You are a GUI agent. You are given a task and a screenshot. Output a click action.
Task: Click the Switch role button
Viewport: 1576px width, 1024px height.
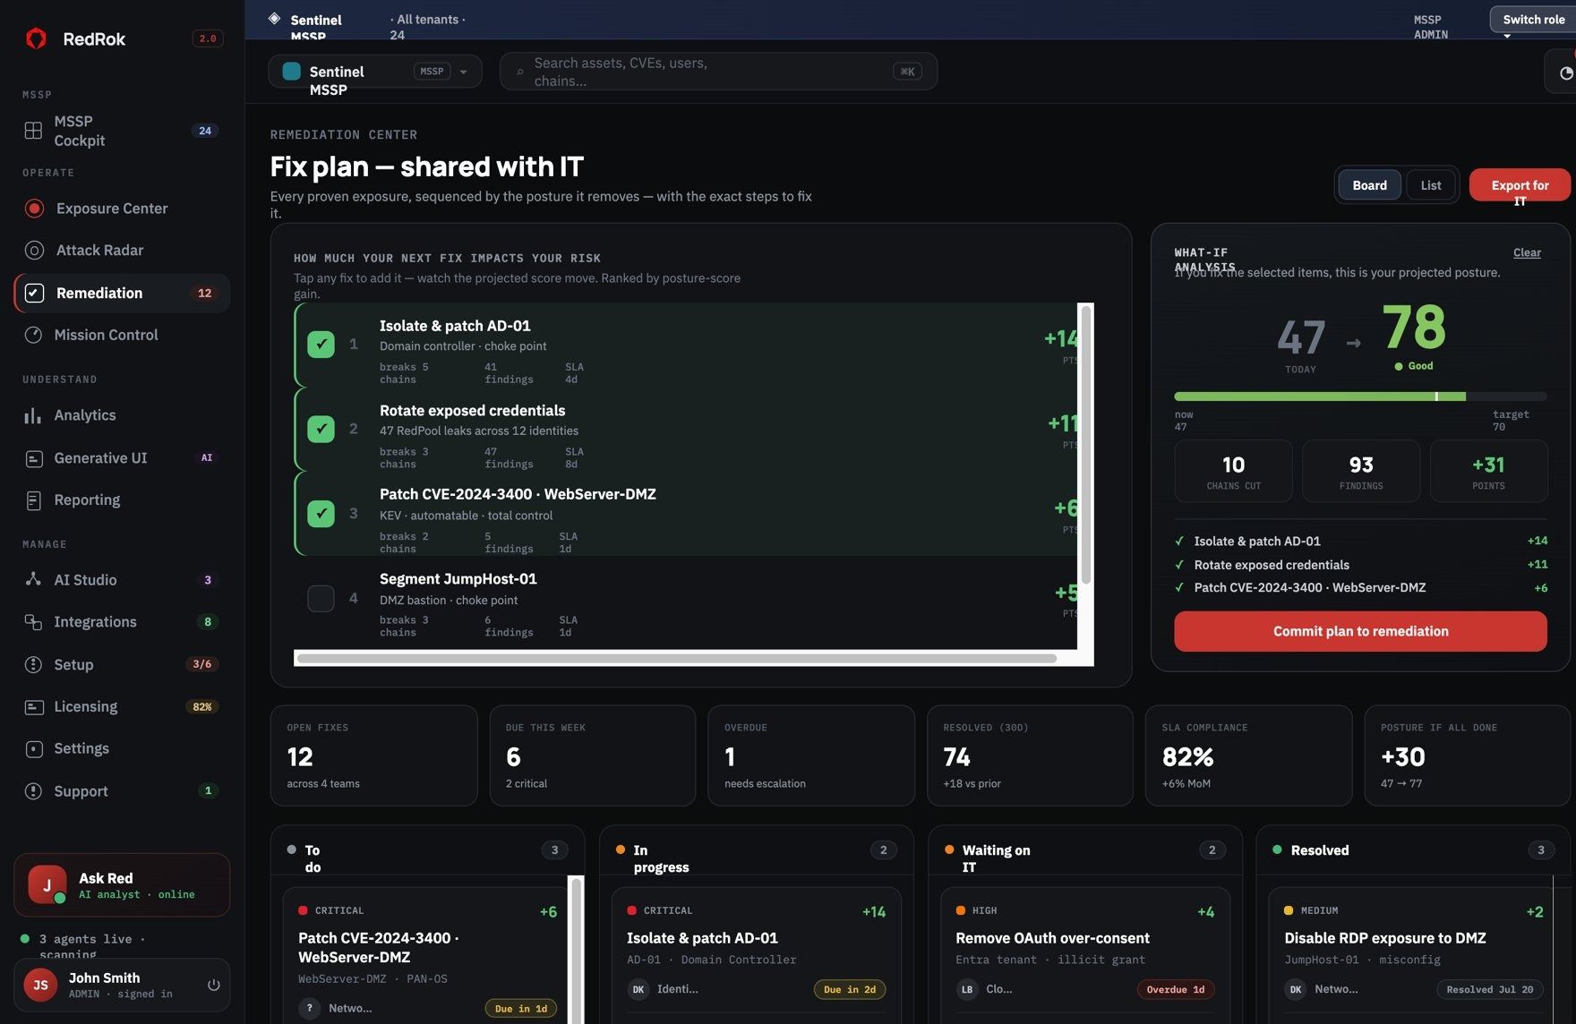[x=1533, y=20]
